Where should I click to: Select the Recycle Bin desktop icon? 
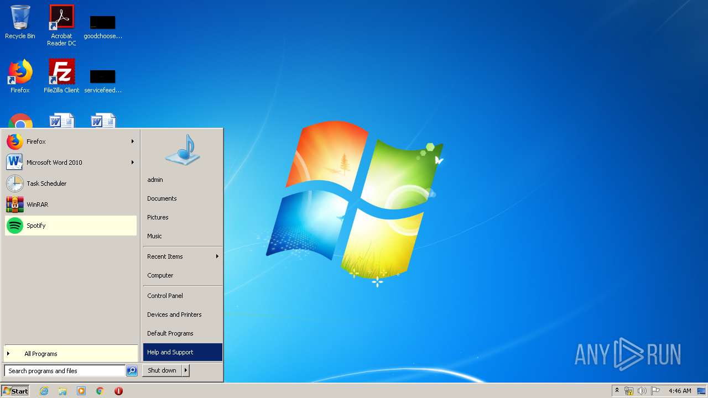click(20, 23)
